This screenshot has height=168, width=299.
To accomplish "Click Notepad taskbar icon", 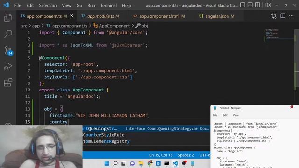I will click(x=192, y=163).
